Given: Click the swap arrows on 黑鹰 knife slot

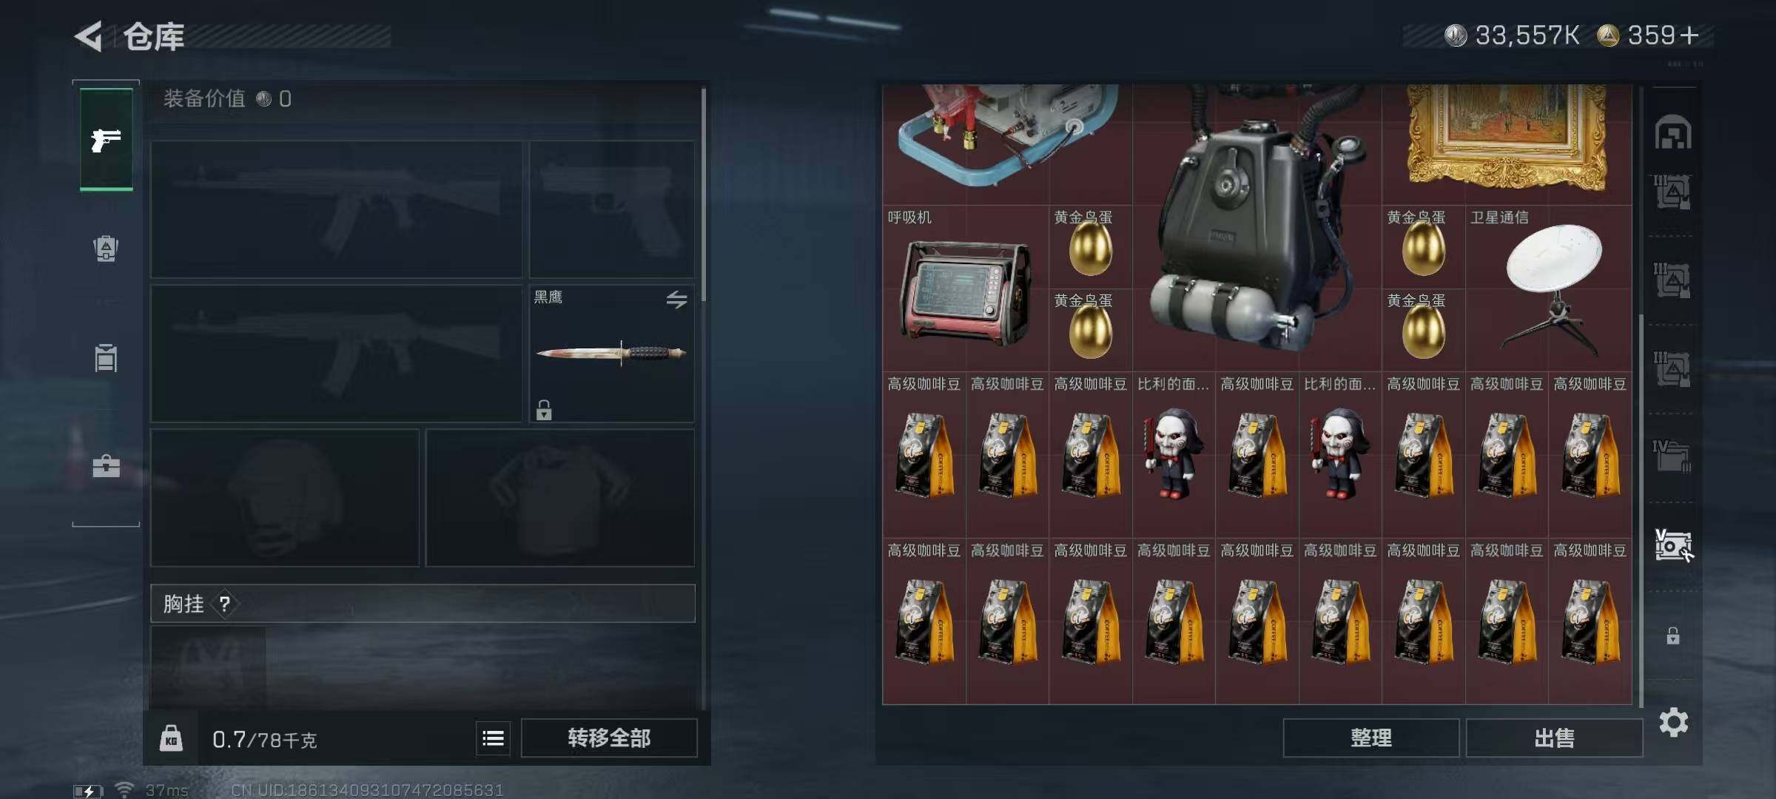Looking at the screenshot, I should click(x=676, y=300).
